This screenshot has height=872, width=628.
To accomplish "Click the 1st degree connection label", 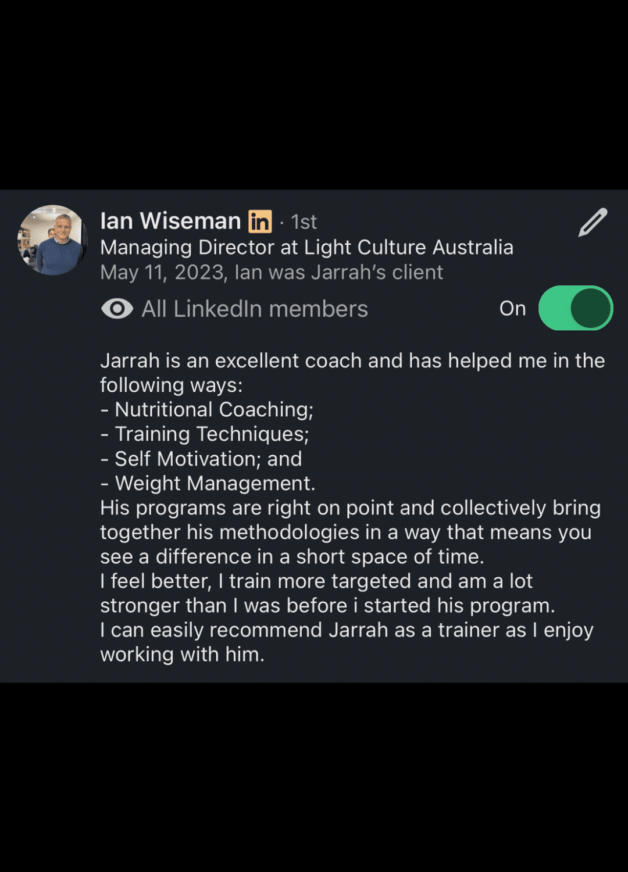I will 304,221.
